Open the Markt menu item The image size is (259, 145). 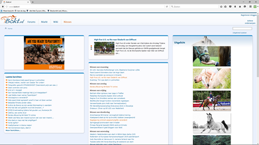[44, 22]
